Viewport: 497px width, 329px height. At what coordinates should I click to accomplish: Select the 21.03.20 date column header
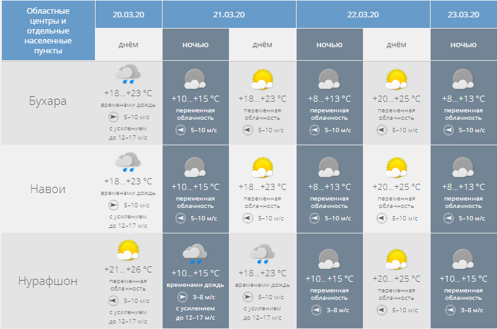click(229, 15)
